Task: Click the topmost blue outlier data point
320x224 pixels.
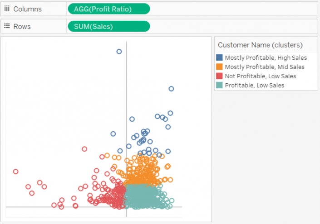Action: coord(119,52)
